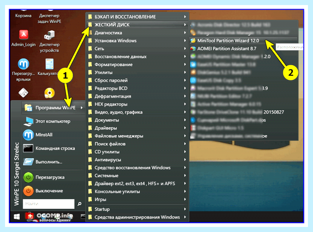Click the Windows Start button
Image resolution: width=313 pixels, height=232 pixels.
(x=17, y=217)
